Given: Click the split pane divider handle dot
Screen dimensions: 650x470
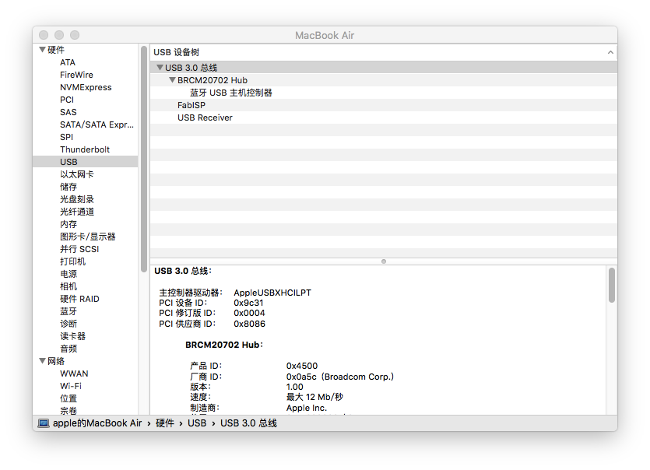Looking at the screenshot, I should point(384,261).
